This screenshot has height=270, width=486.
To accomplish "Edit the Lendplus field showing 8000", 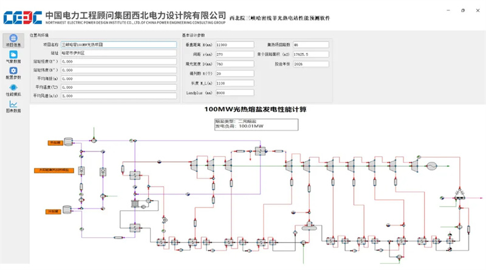I will pos(235,93).
